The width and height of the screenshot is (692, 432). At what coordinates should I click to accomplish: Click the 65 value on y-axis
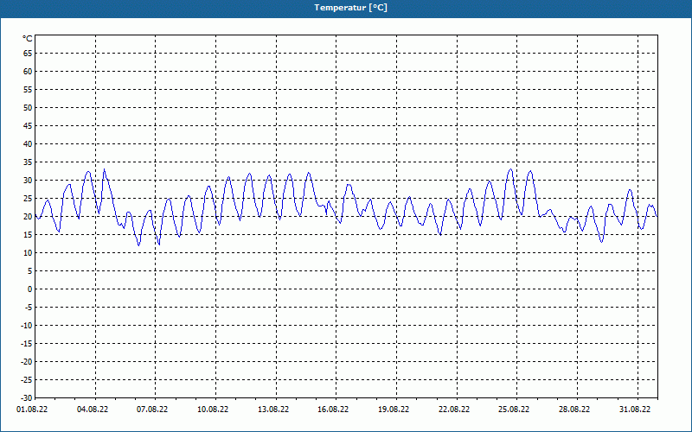tap(28, 54)
